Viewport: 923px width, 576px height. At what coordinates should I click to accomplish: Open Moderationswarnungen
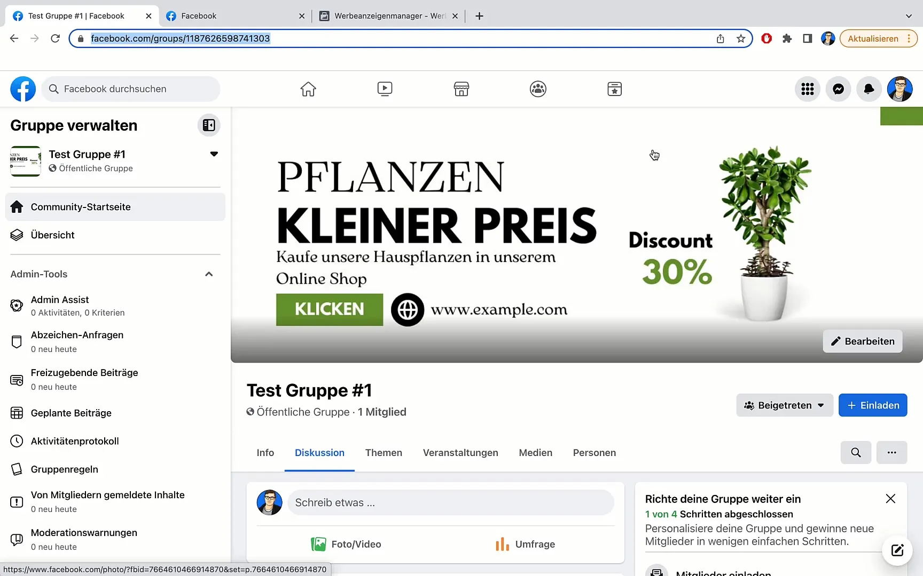[x=115, y=539]
